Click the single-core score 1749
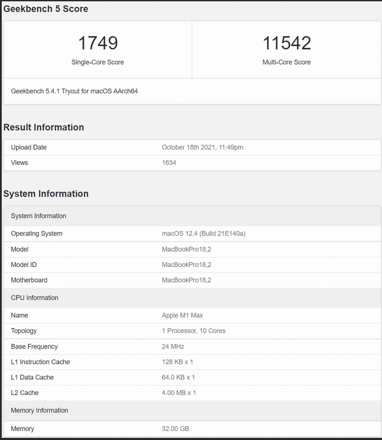 click(98, 43)
